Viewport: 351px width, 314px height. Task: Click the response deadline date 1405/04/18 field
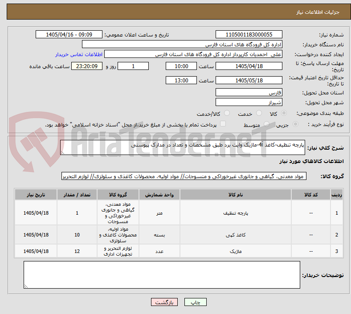tap(249, 66)
